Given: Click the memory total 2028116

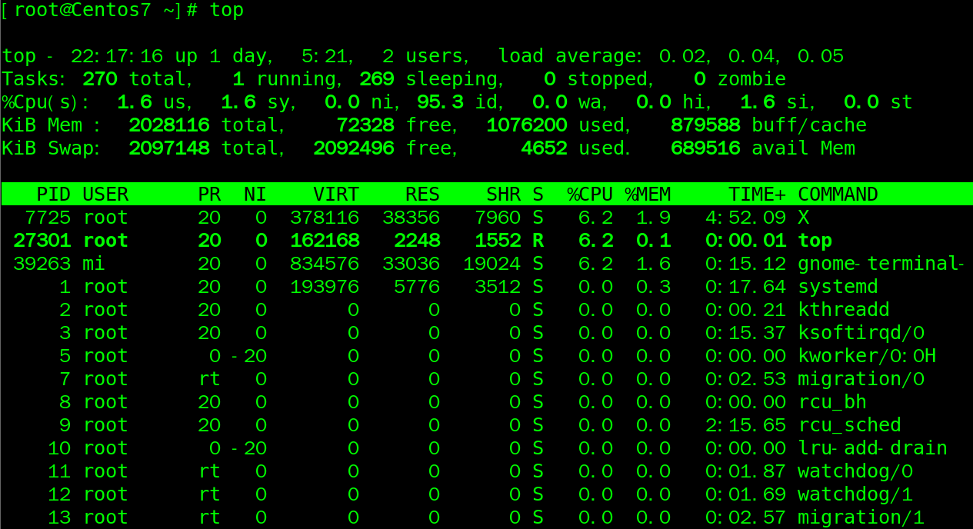Looking at the screenshot, I should pyautogui.click(x=169, y=125).
